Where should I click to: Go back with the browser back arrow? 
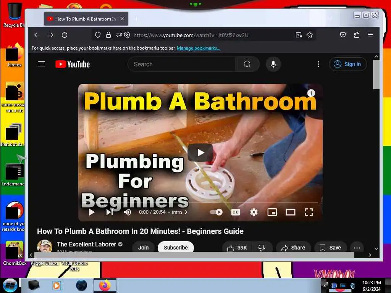[x=37, y=35]
